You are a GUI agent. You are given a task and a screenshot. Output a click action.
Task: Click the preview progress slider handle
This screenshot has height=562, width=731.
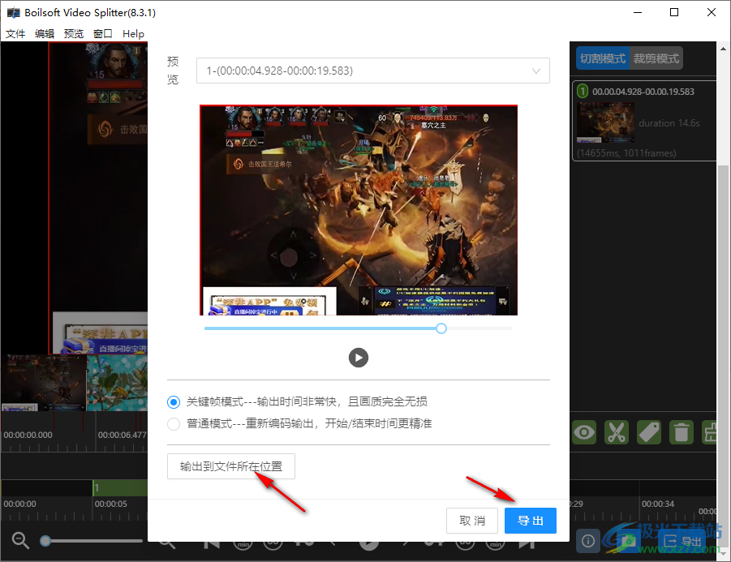tap(441, 328)
